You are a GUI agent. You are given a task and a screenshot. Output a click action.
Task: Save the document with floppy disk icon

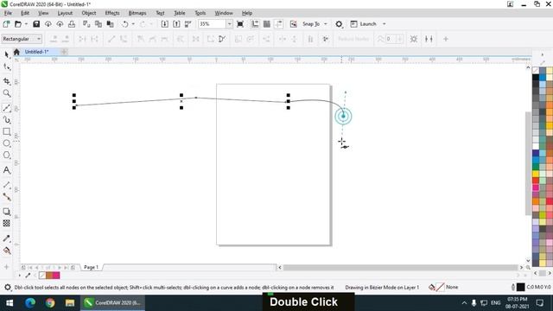[36, 24]
